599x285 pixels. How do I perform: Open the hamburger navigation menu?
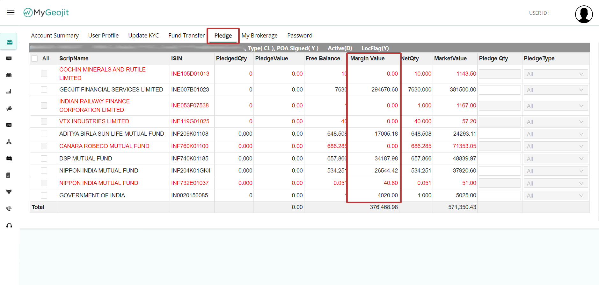pos(11,12)
